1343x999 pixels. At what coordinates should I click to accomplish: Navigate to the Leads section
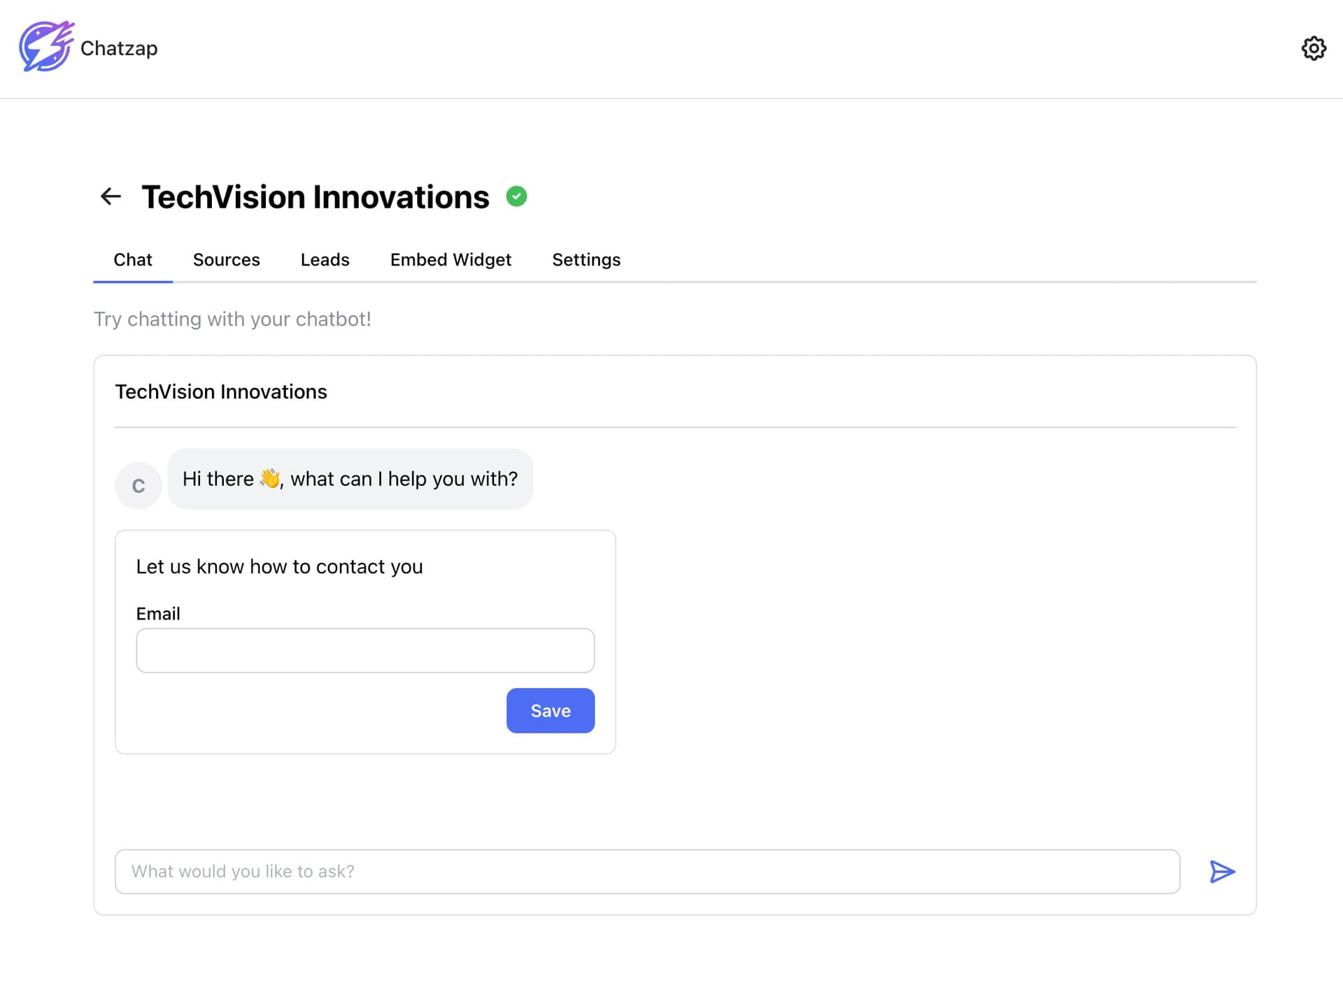(x=325, y=259)
